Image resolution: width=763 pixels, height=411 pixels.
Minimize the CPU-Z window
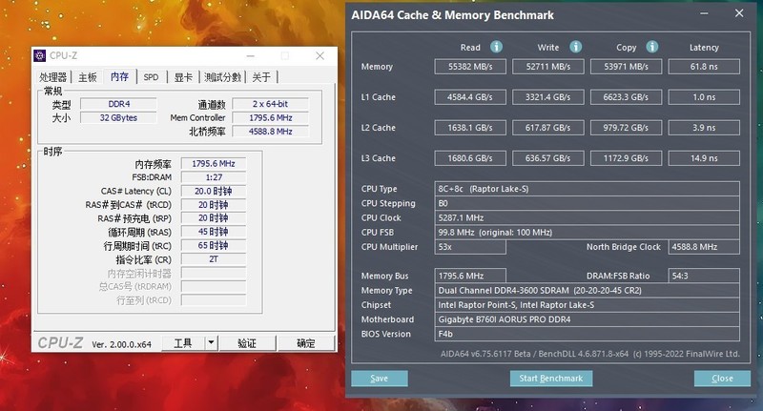[250, 56]
